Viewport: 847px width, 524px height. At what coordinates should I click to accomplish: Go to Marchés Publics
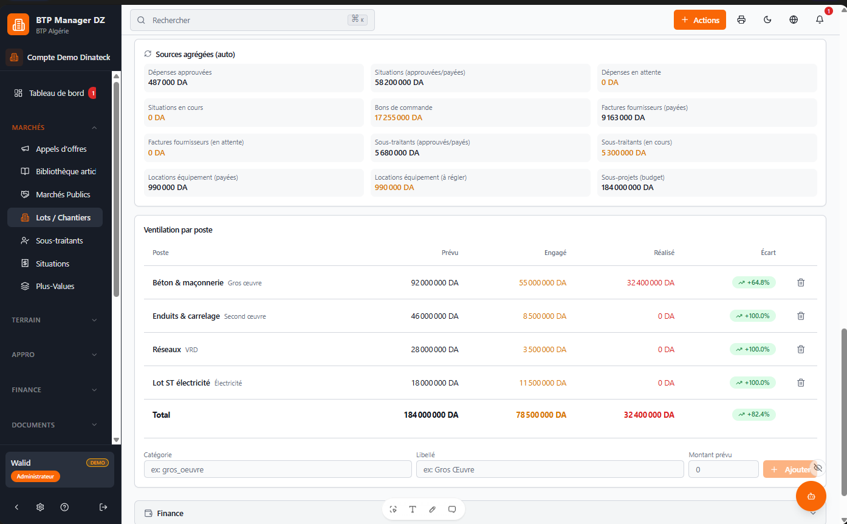pos(55,194)
